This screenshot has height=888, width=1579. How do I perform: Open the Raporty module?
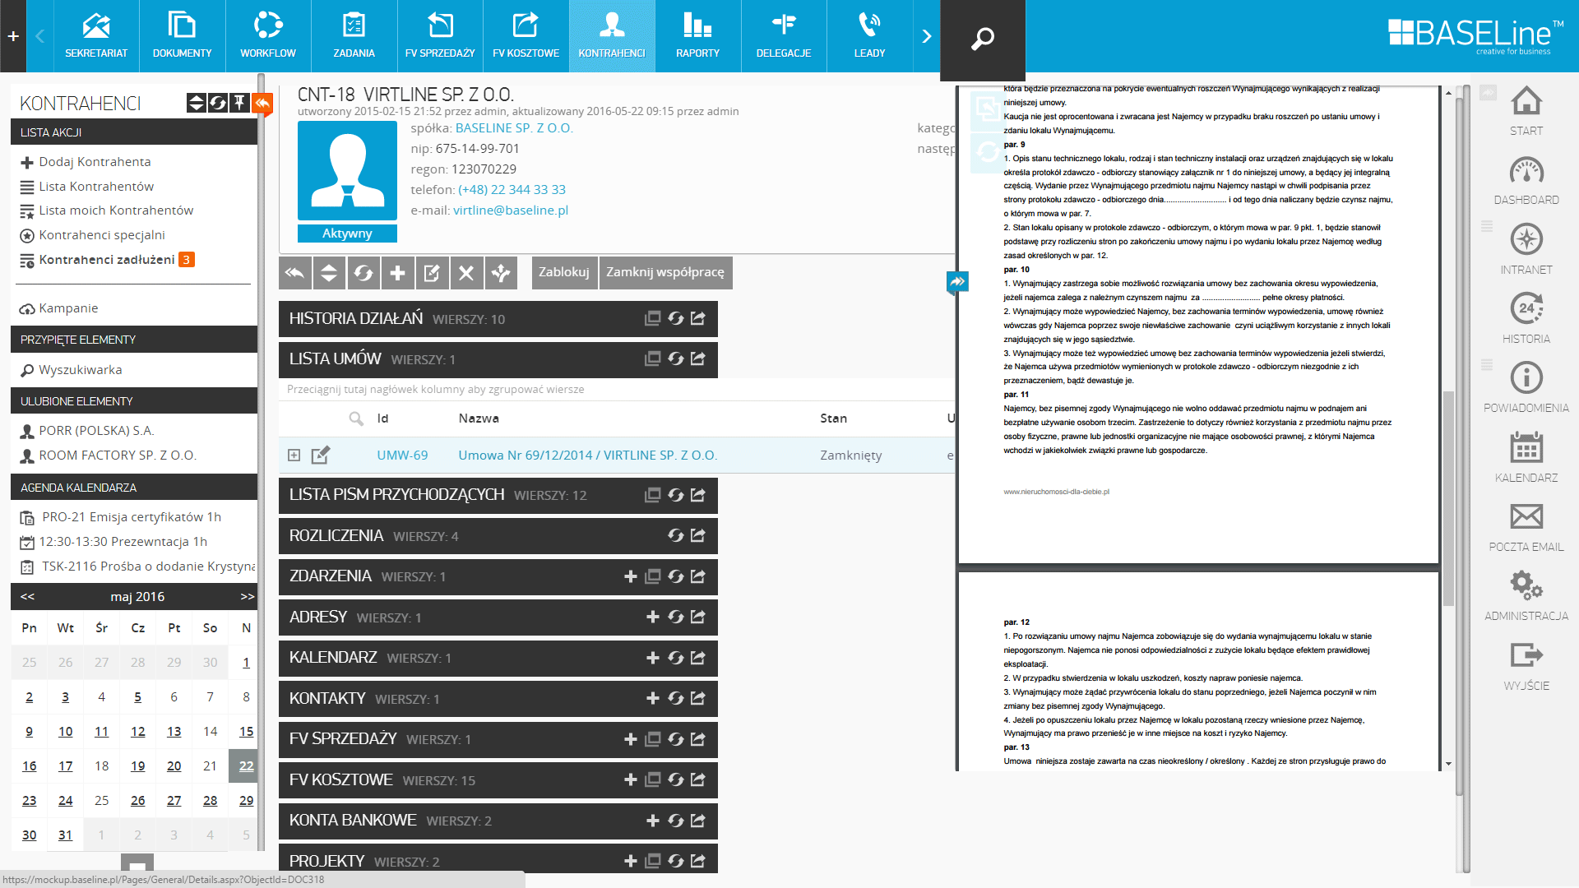click(697, 36)
